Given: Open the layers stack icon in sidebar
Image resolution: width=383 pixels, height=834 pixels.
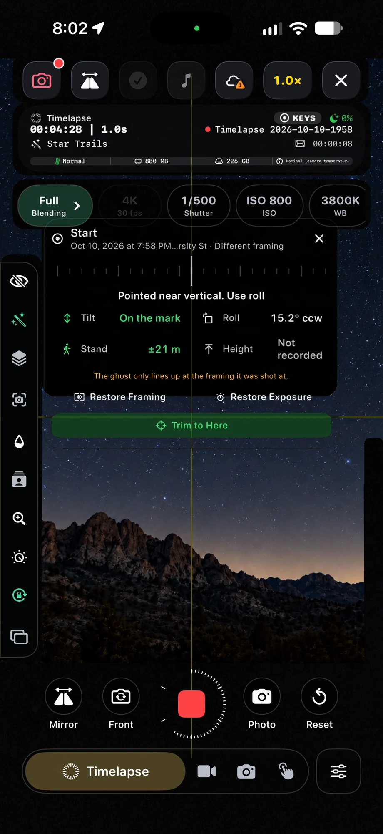Looking at the screenshot, I should (19, 358).
